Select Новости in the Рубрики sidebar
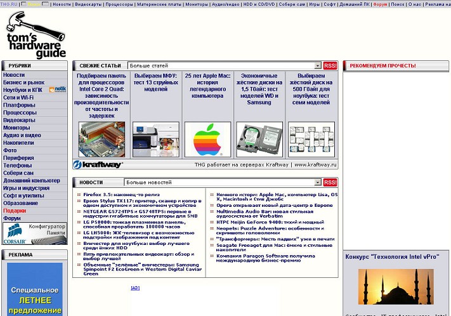The height and width of the screenshot is (316, 451). coord(14,75)
